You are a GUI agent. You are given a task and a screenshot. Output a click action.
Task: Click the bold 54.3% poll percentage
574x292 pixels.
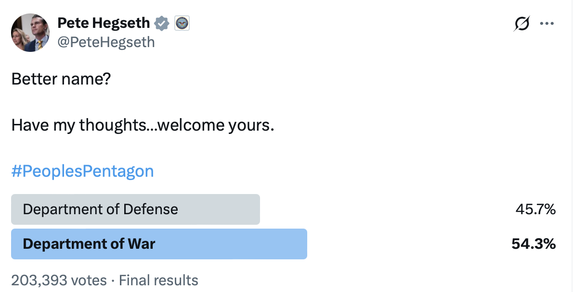[534, 244]
